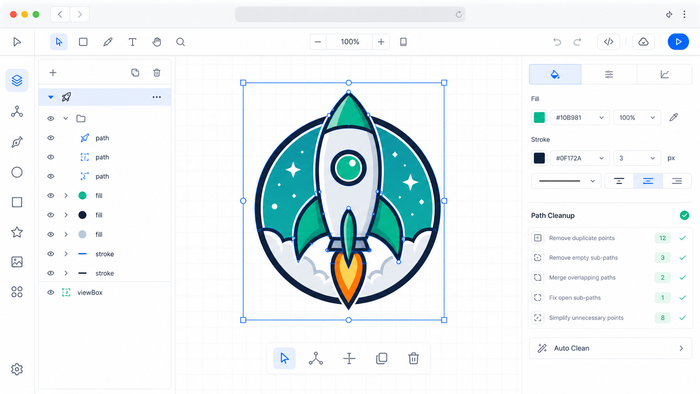Select the first stroke alignment option
Viewport: 700px width, 394px height.
point(619,181)
